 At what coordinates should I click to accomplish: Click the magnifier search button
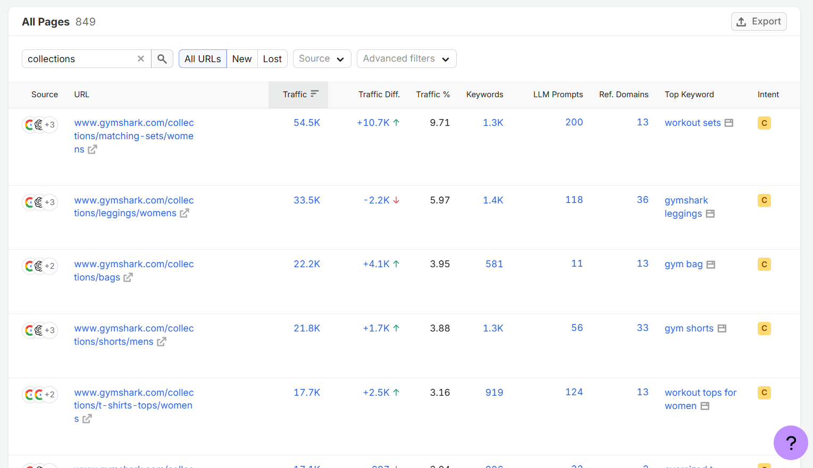pos(162,59)
